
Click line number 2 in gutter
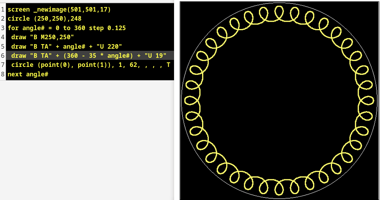point(3,19)
